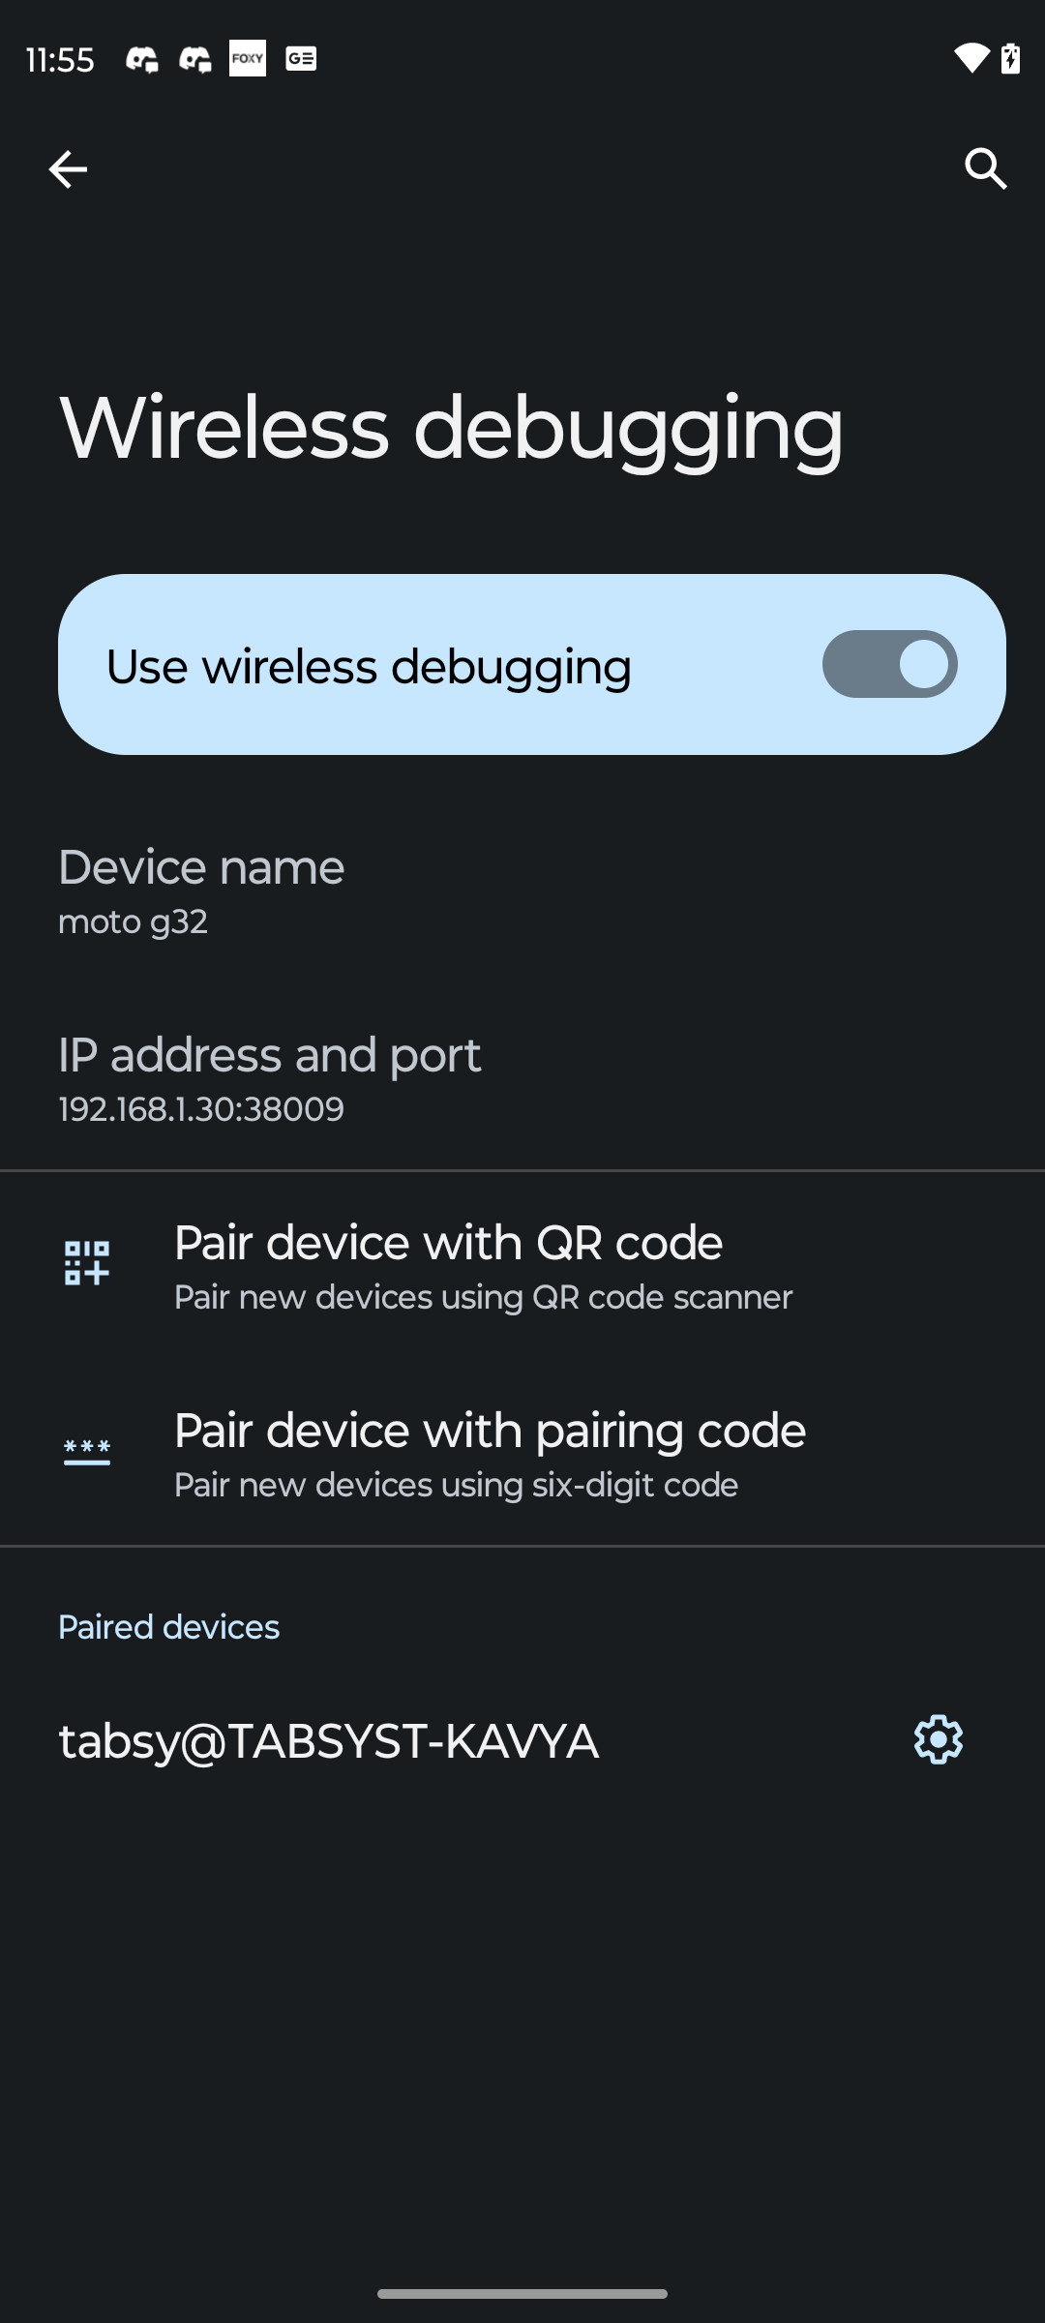1045x2323 pixels.
Task: Tap the bottom navigation gesture bar
Action: pyautogui.click(x=522, y=2293)
